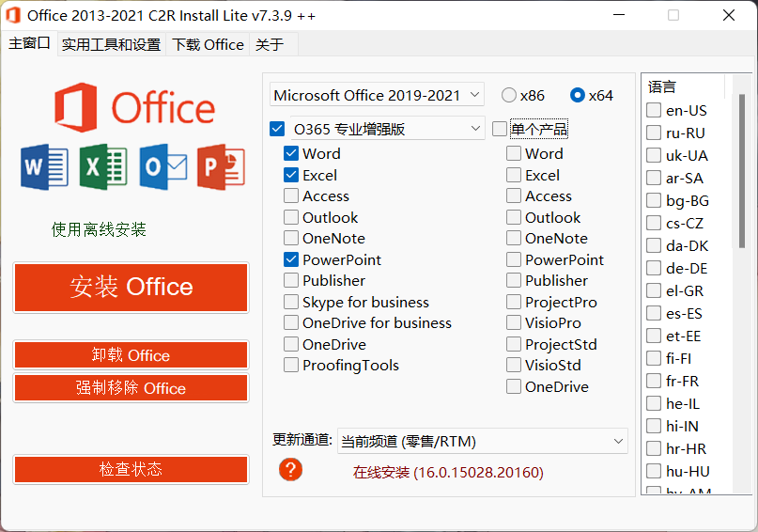Click the large Office logo
The image size is (758, 532).
coord(135,107)
